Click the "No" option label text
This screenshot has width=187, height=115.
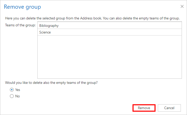click(x=17, y=96)
